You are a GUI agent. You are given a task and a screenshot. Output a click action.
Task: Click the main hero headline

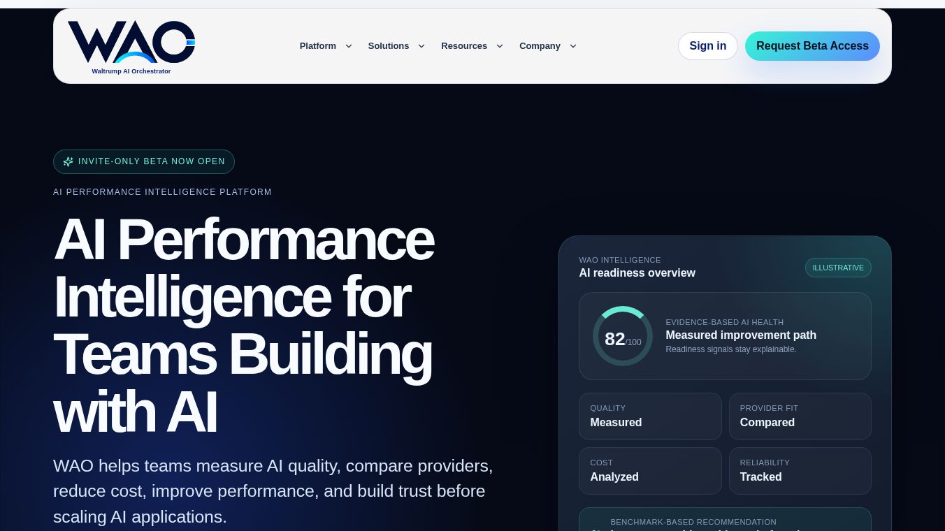pyautogui.click(x=244, y=326)
